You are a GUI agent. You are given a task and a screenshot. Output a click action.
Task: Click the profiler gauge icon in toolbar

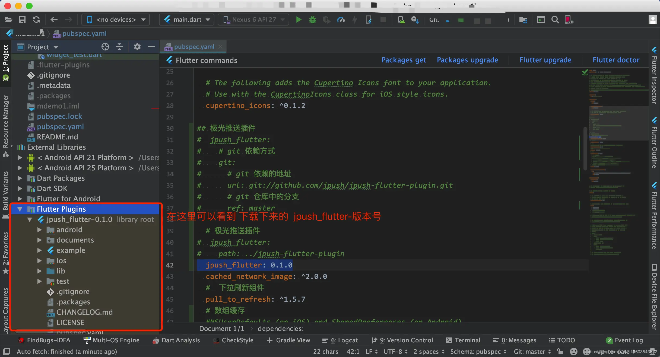(x=341, y=20)
